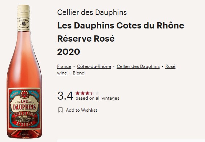Open underlined Cellier des Dauphins winery link
This screenshot has width=205, height=142.
[138, 66]
